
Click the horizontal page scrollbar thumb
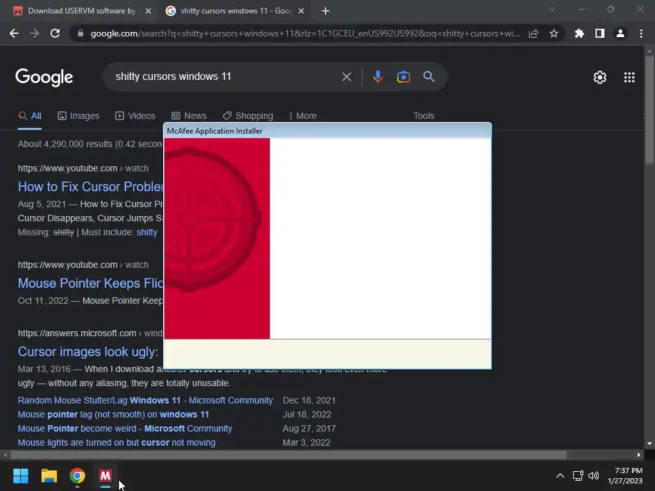pos(288,455)
